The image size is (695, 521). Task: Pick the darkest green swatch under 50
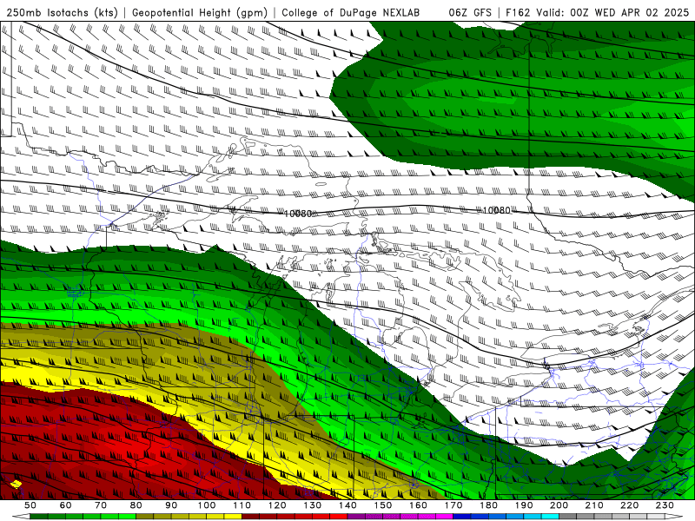click(x=39, y=517)
